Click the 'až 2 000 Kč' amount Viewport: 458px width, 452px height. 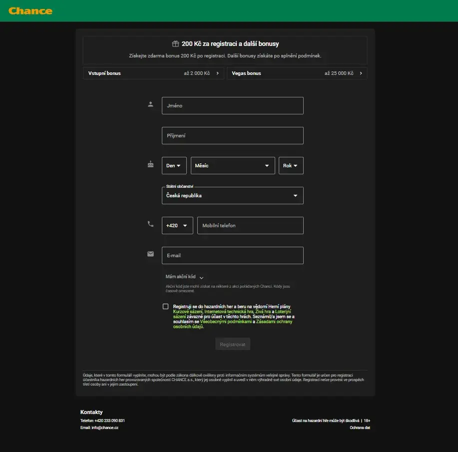click(197, 73)
